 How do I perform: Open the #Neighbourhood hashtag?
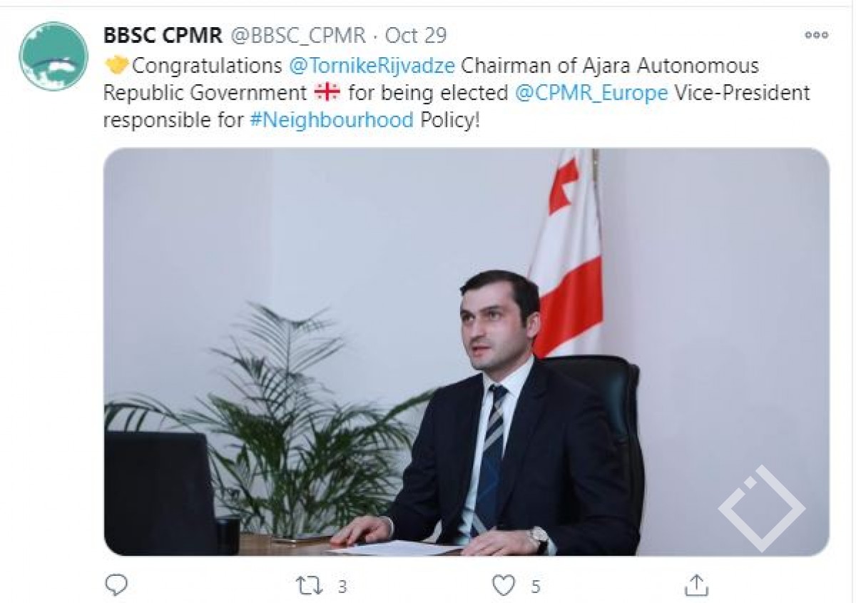coord(332,119)
